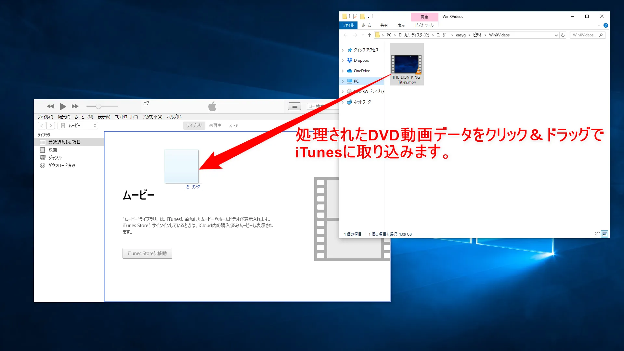Open the iTunes 表示(V) menu
The width and height of the screenshot is (624, 351).
tap(104, 117)
